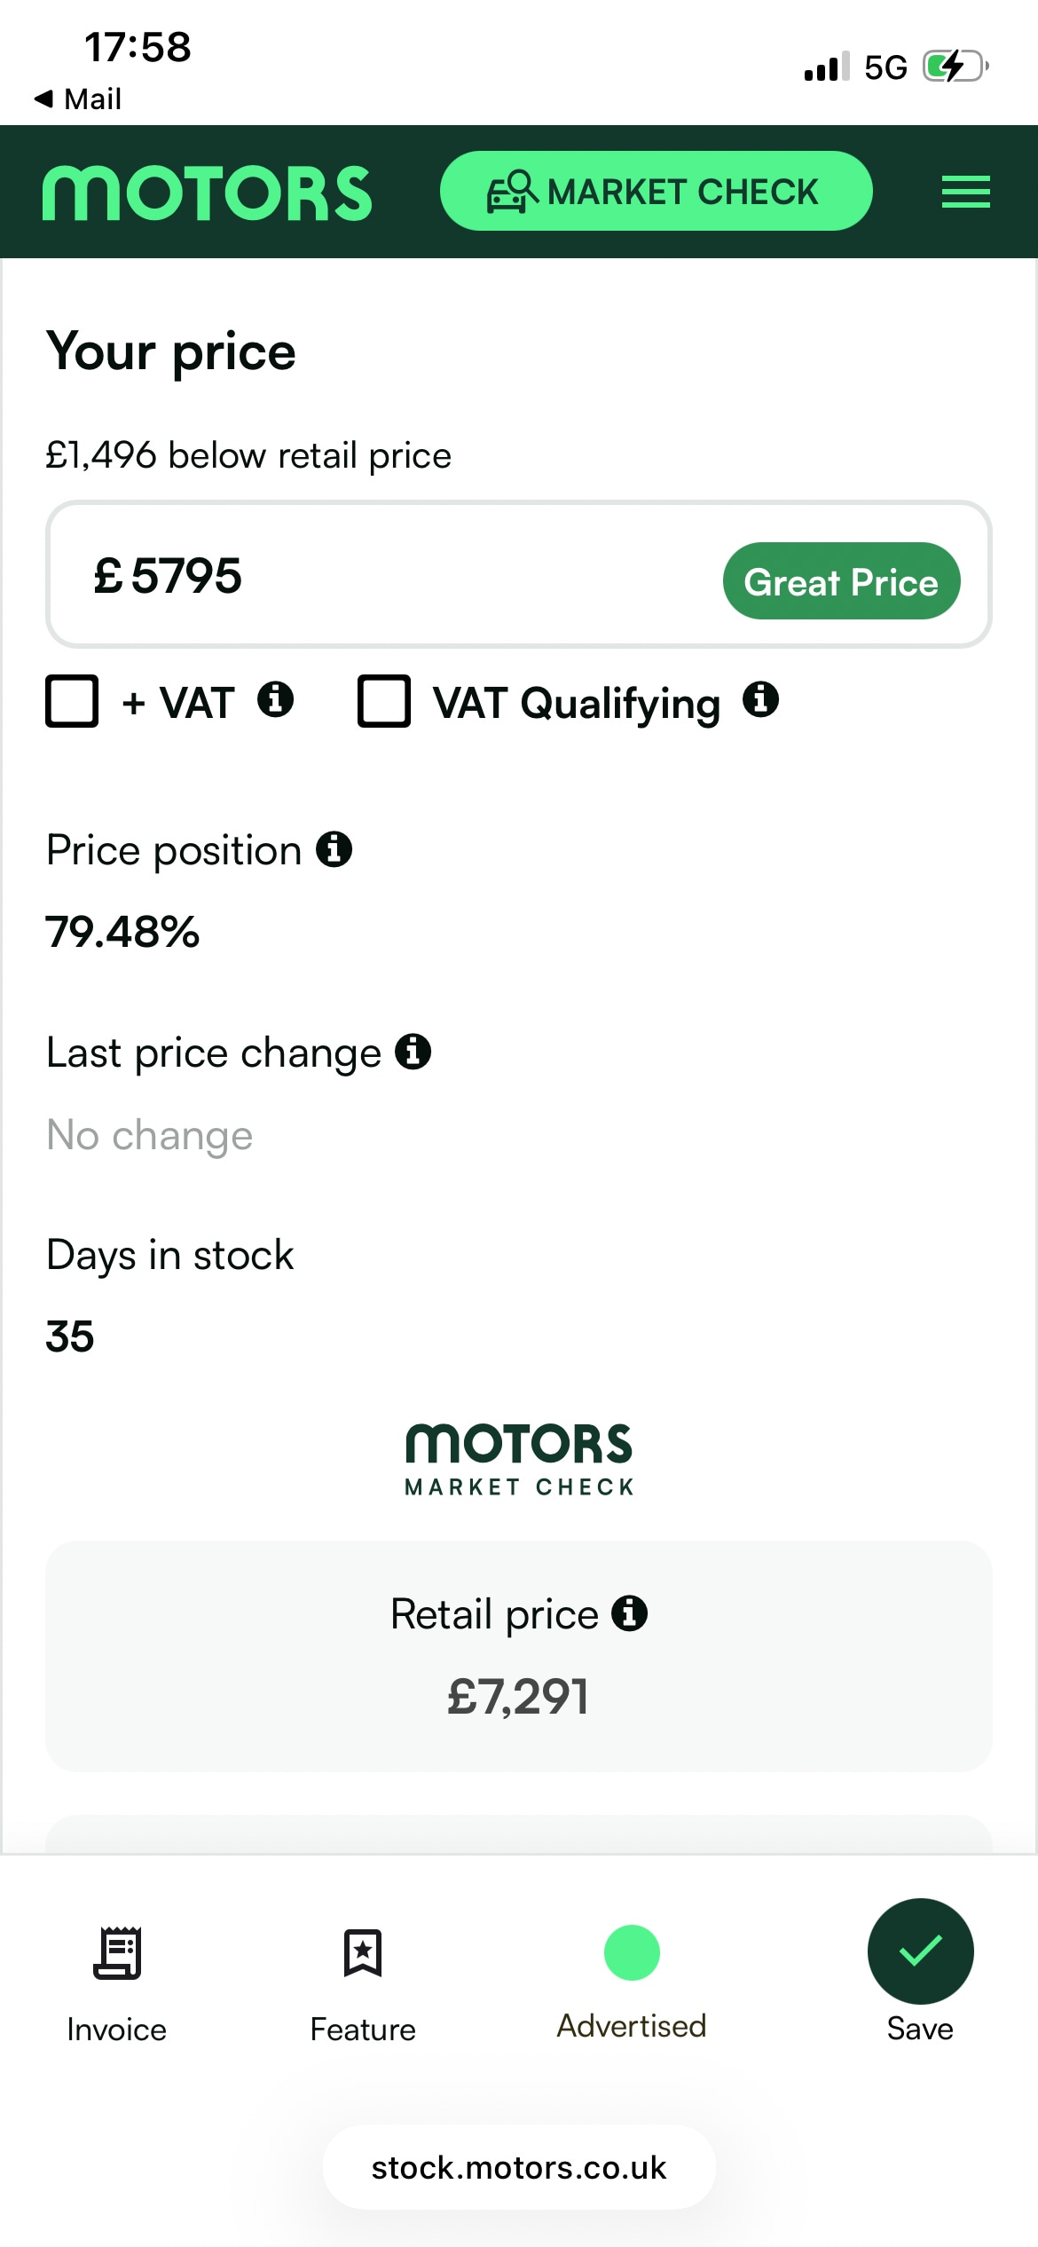The height and width of the screenshot is (2247, 1038).
Task: Tick the + VAT checkbox
Action: tap(72, 701)
